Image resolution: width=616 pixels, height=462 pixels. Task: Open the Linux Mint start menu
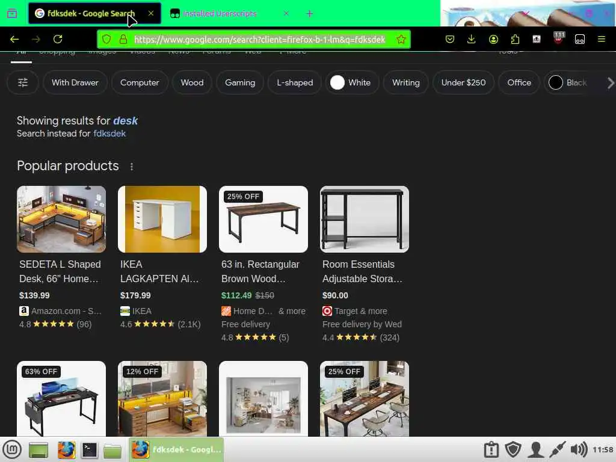[x=12, y=449]
